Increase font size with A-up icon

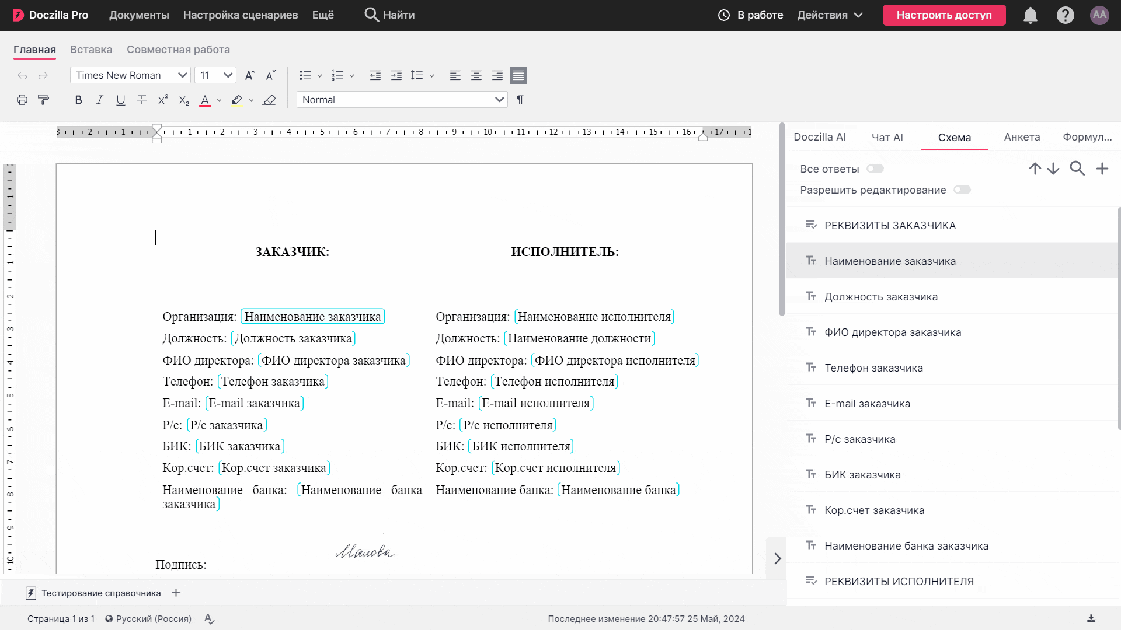pyautogui.click(x=249, y=75)
